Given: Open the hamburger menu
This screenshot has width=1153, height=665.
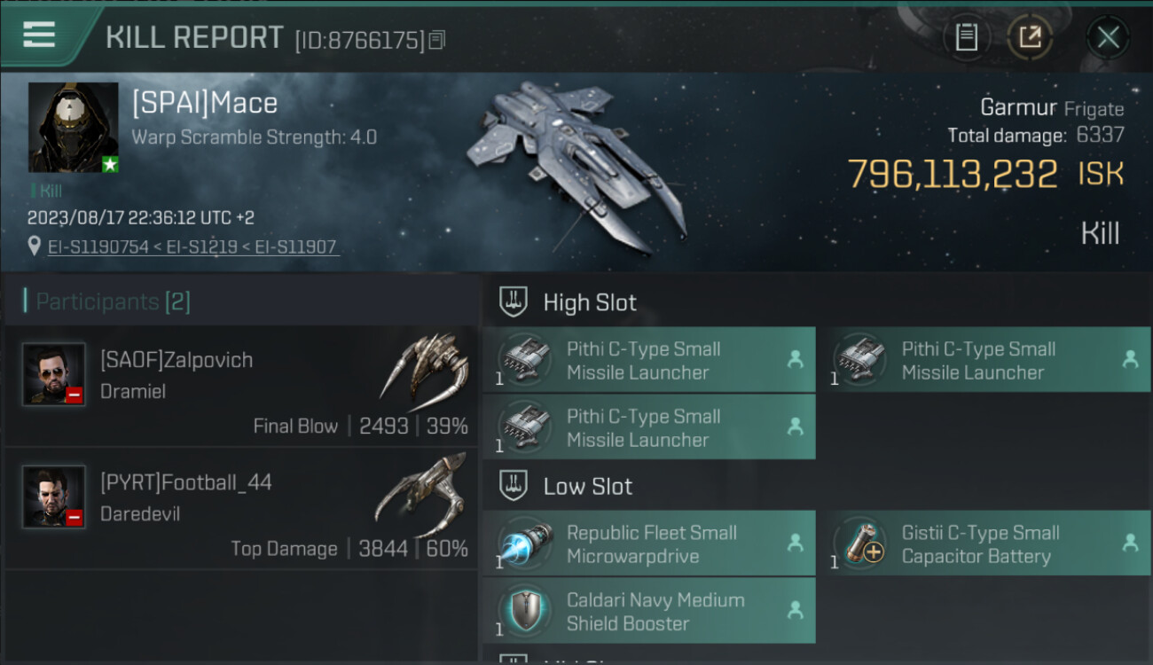Looking at the screenshot, I should (x=39, y=35).
